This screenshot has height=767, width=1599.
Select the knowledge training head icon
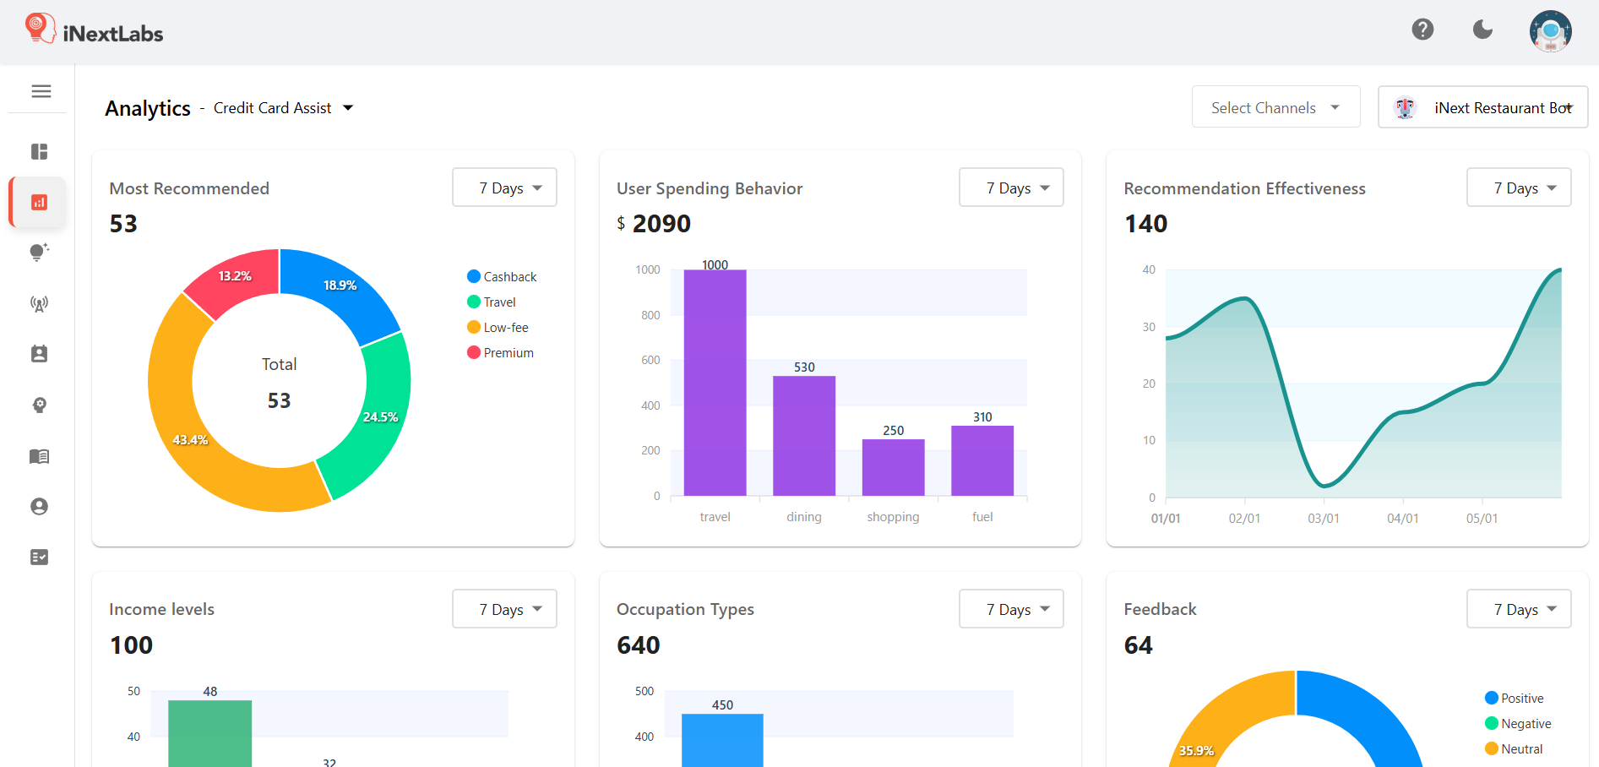coord(38,405)
